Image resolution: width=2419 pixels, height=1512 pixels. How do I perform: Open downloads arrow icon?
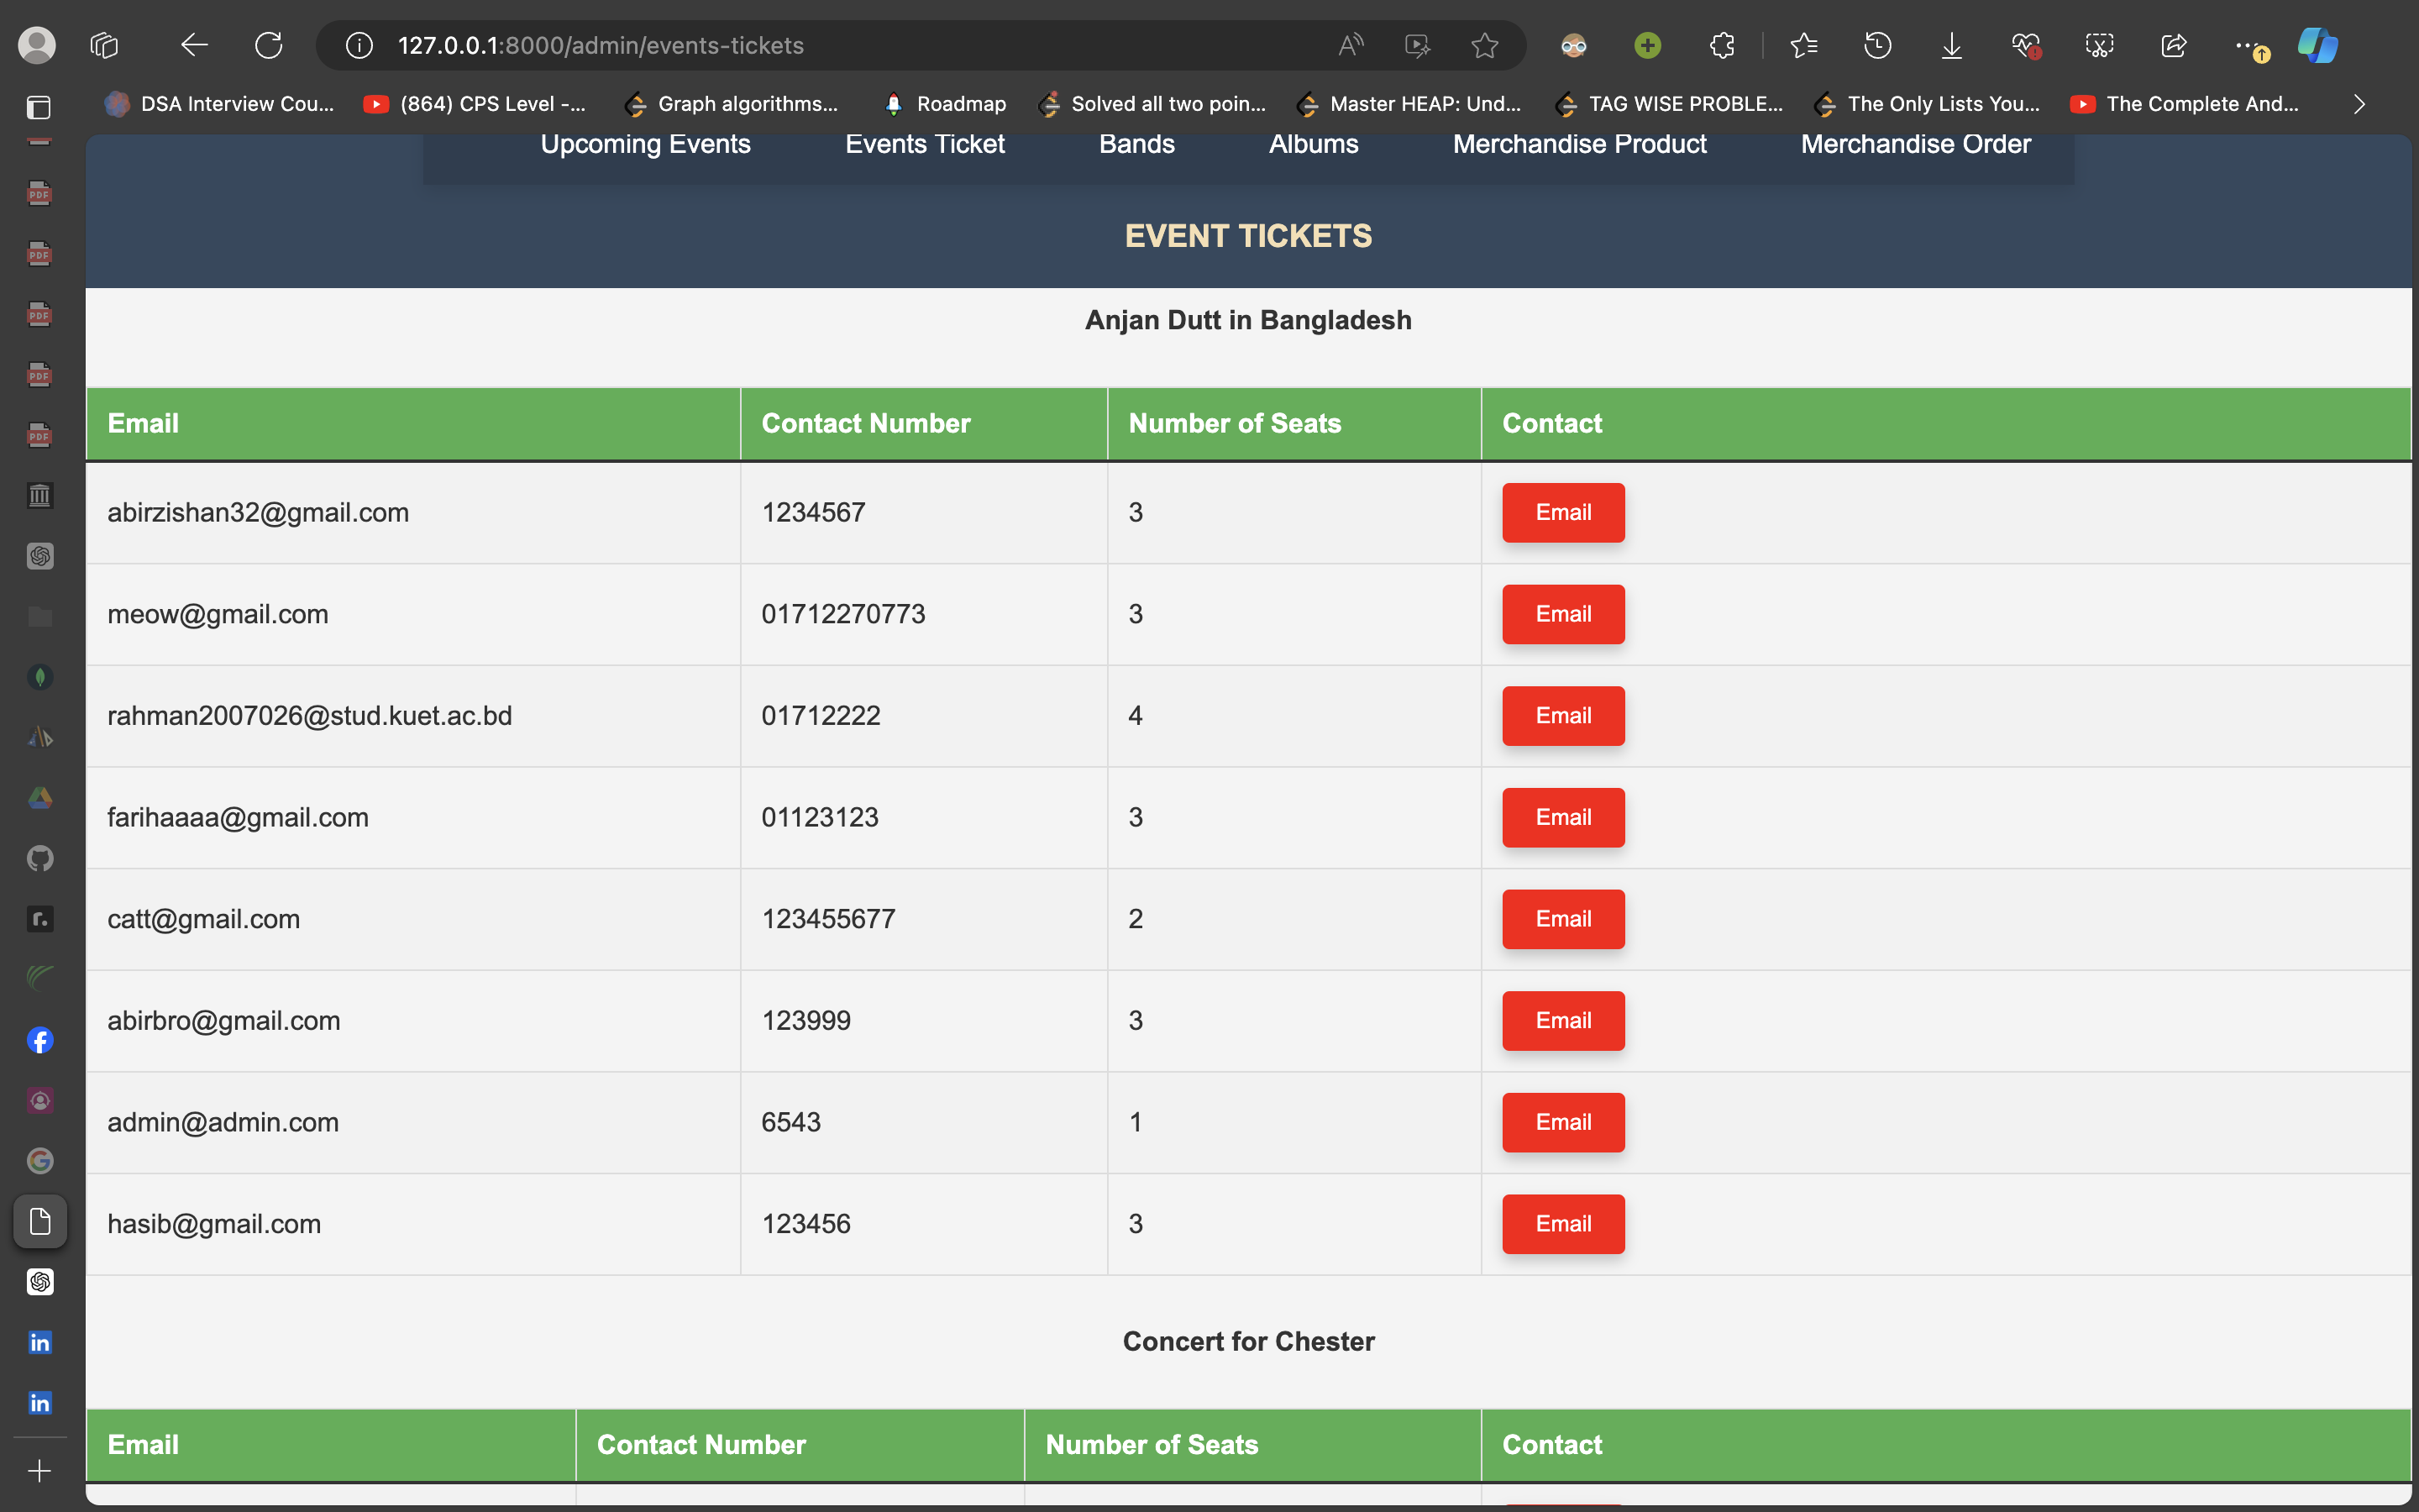pyautogui.click(x=1950, y=45)
